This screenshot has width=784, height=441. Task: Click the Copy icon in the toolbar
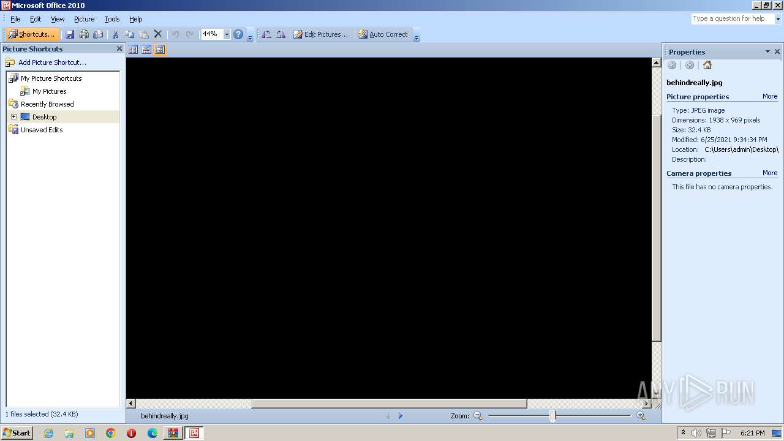coord(129,34)
